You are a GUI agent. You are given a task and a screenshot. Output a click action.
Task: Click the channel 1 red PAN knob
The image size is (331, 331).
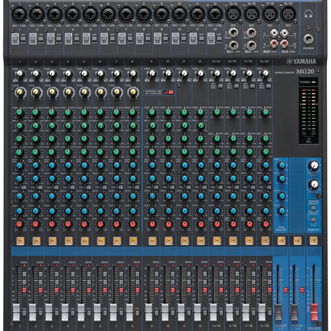[x=20, y=224]
